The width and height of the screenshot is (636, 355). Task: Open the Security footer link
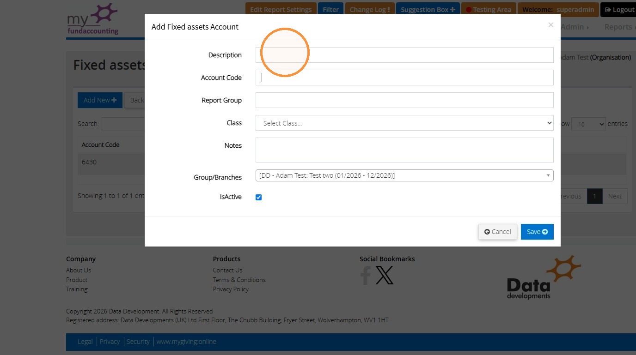click(138, 342)
